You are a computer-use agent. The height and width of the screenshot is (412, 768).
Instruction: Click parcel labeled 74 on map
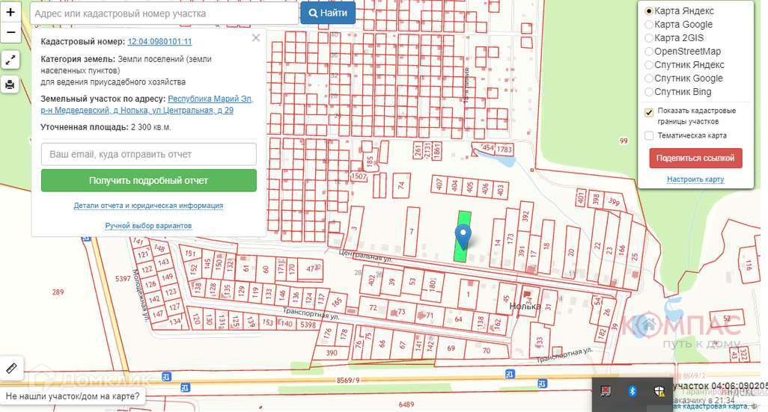[x=401, y=185]
